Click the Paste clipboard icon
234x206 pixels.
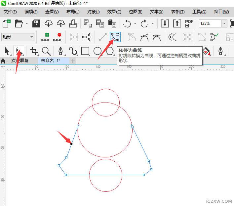click(112, 23)
